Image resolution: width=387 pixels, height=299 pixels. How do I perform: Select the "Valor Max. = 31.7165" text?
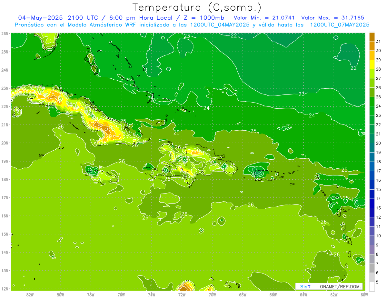(333, 18)
